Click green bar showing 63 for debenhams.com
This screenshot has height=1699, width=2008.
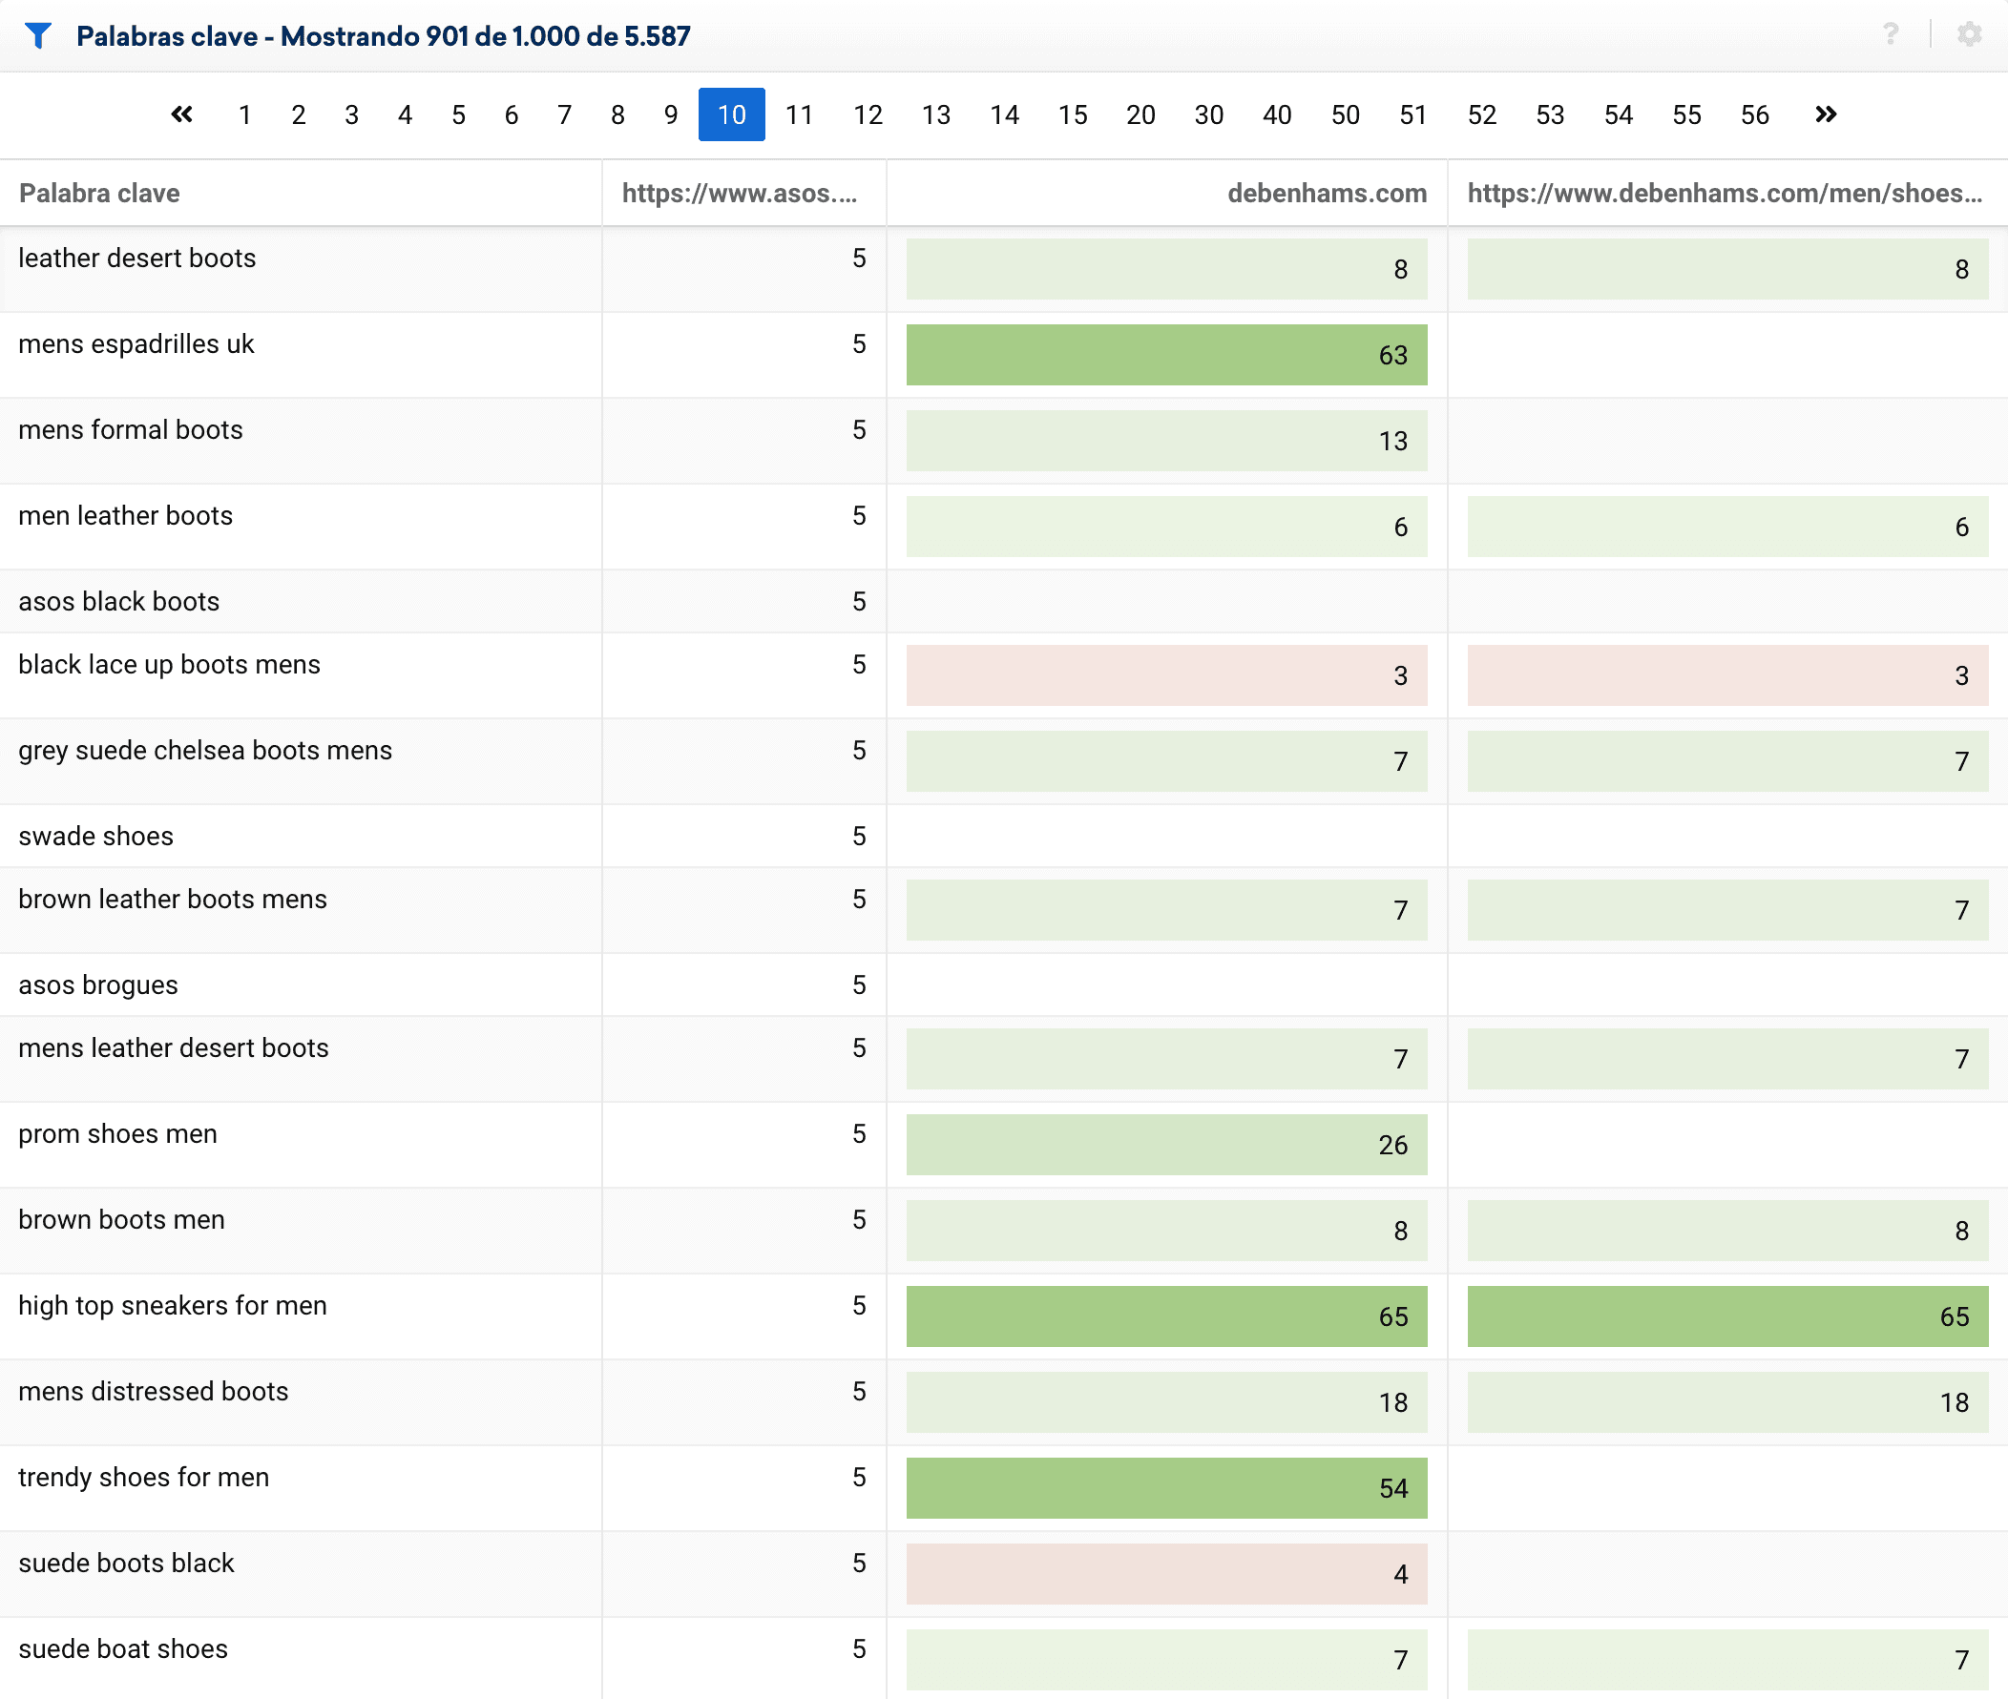pyautogui.click(x=1166, y=355)
